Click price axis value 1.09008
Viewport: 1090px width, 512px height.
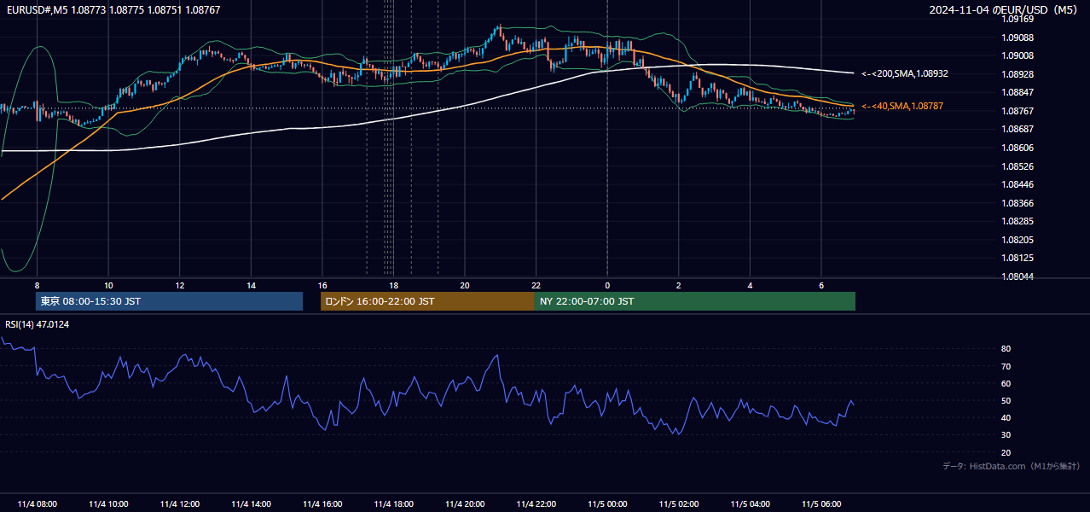click(x=1018, y=55)
